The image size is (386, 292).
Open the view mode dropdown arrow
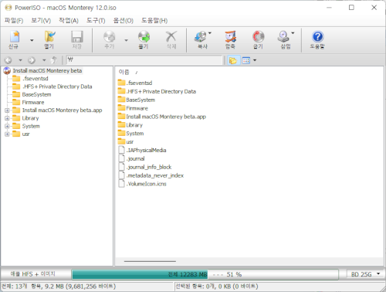point(255,60)
